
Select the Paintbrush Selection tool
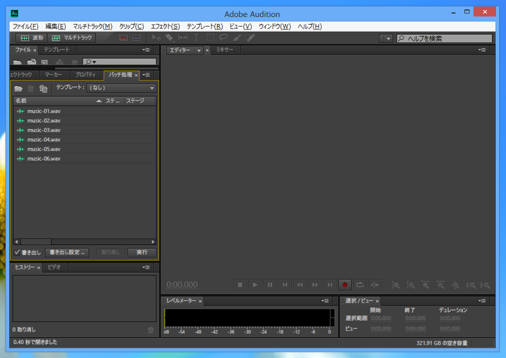(x=237, y=38)
